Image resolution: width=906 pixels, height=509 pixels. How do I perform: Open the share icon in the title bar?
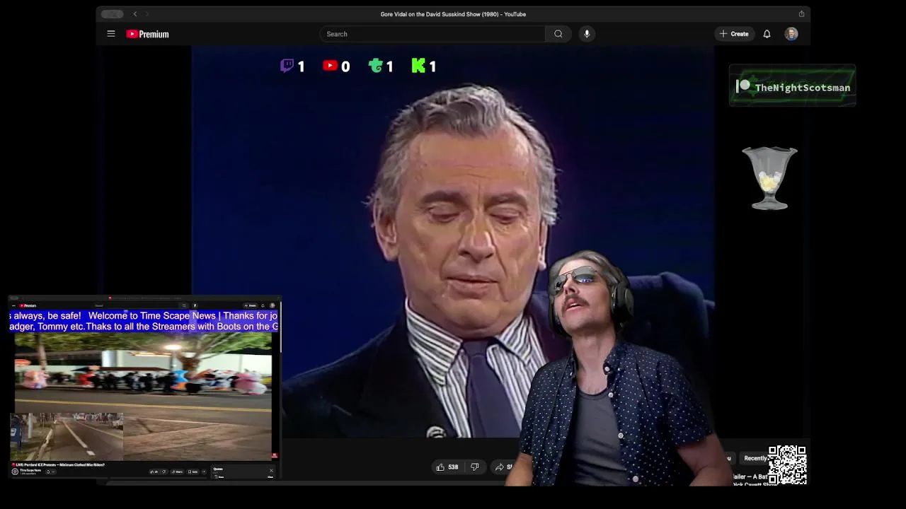801,14
